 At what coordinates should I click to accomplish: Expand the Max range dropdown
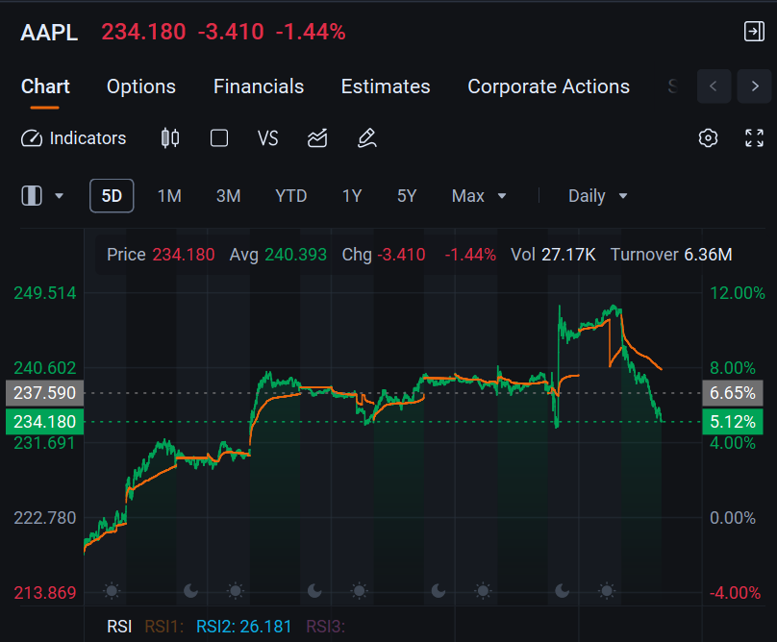502,196
